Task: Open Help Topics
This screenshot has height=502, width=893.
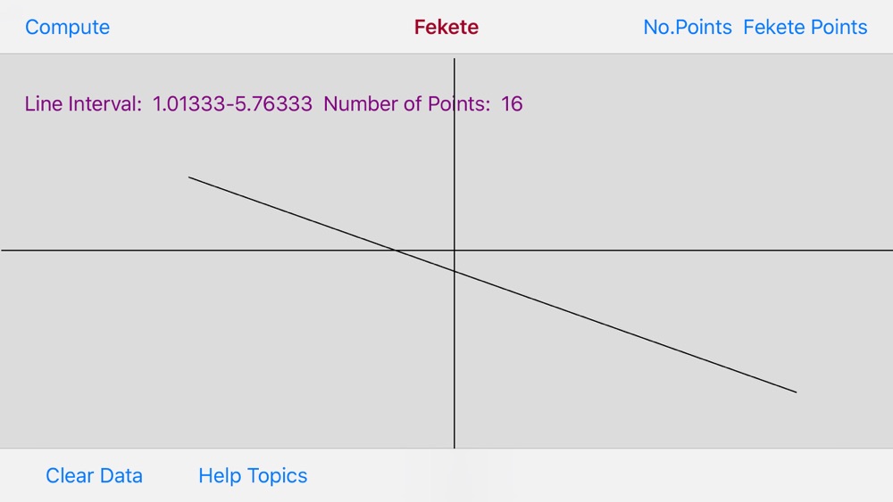Action: (x=253, y=476)
